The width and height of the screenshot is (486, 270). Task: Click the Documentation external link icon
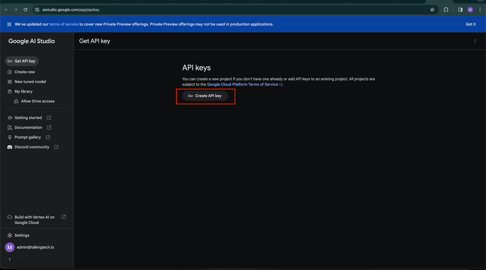[49, 128]
